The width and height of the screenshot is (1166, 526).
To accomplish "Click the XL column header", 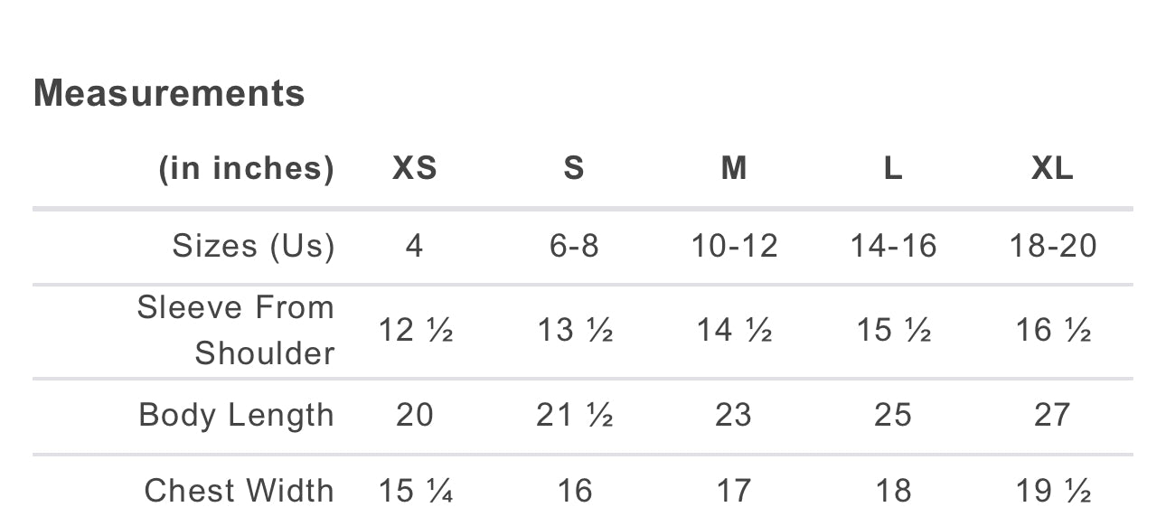I will point(1053,169).
